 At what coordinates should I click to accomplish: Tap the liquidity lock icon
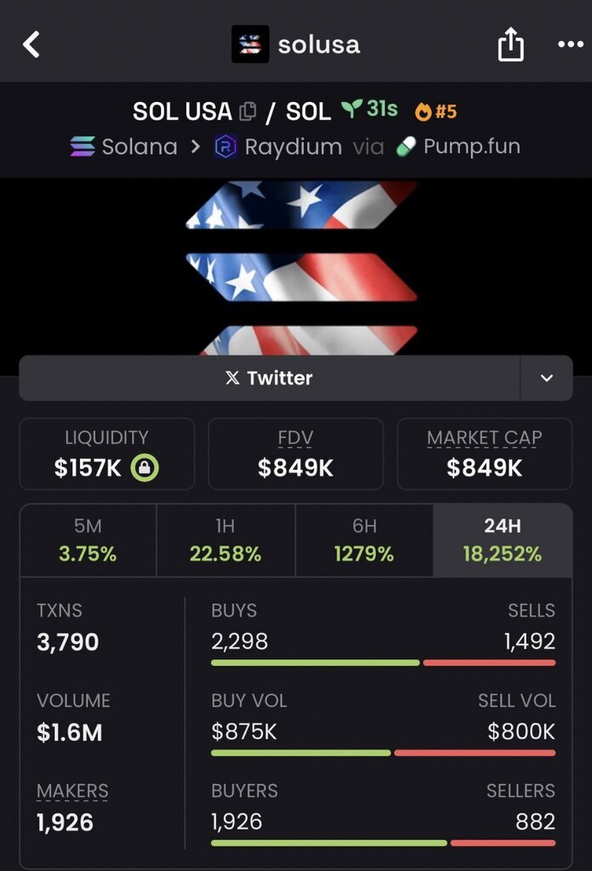tap(145, 468)
